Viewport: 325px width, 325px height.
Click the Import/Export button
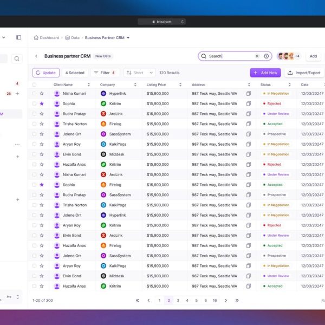point(304,73)
